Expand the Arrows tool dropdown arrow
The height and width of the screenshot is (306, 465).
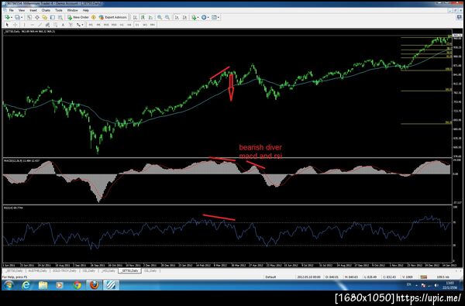(x=82, y=25)
